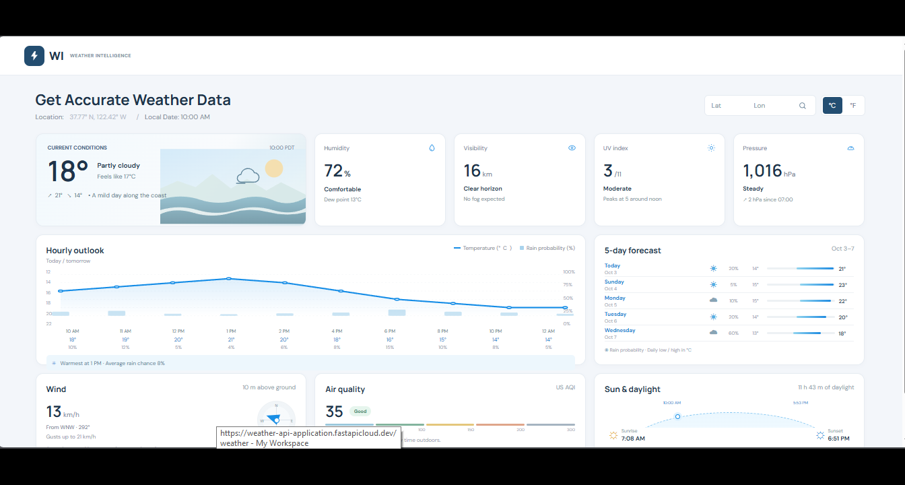
Task: Select the Monday forecast row label
Action: [x=615, y=298]
